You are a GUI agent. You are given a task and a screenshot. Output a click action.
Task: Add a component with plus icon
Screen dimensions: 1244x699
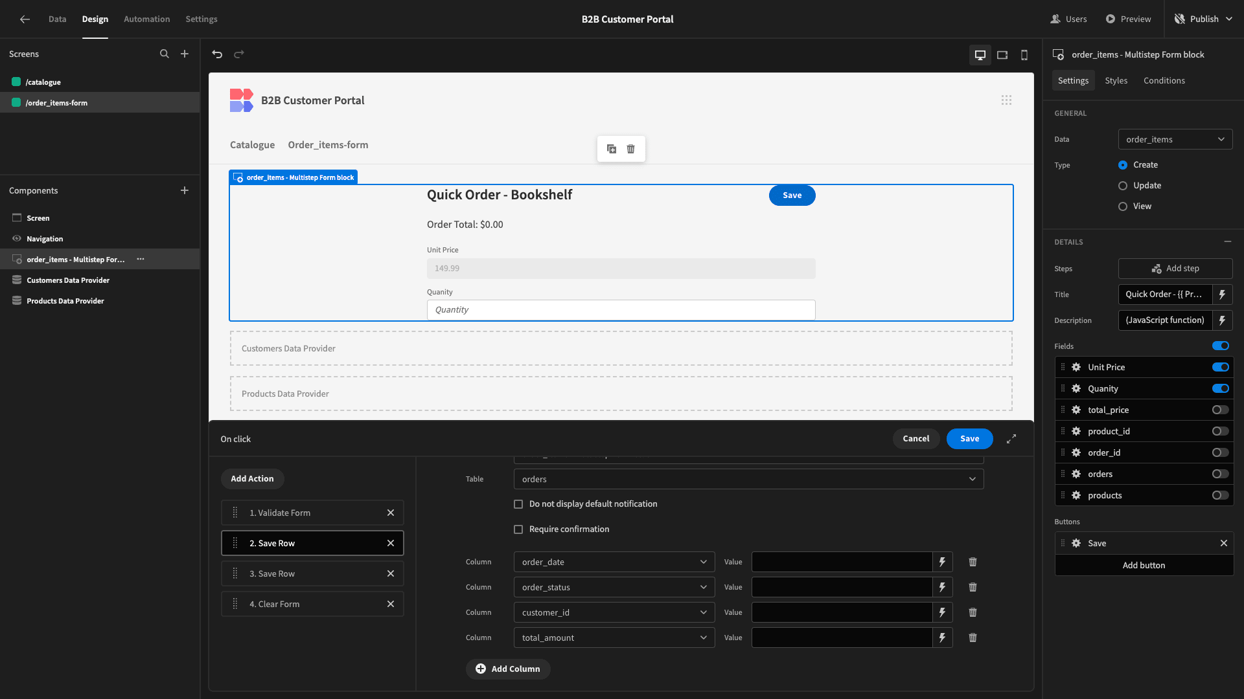[x=185, y=190]
